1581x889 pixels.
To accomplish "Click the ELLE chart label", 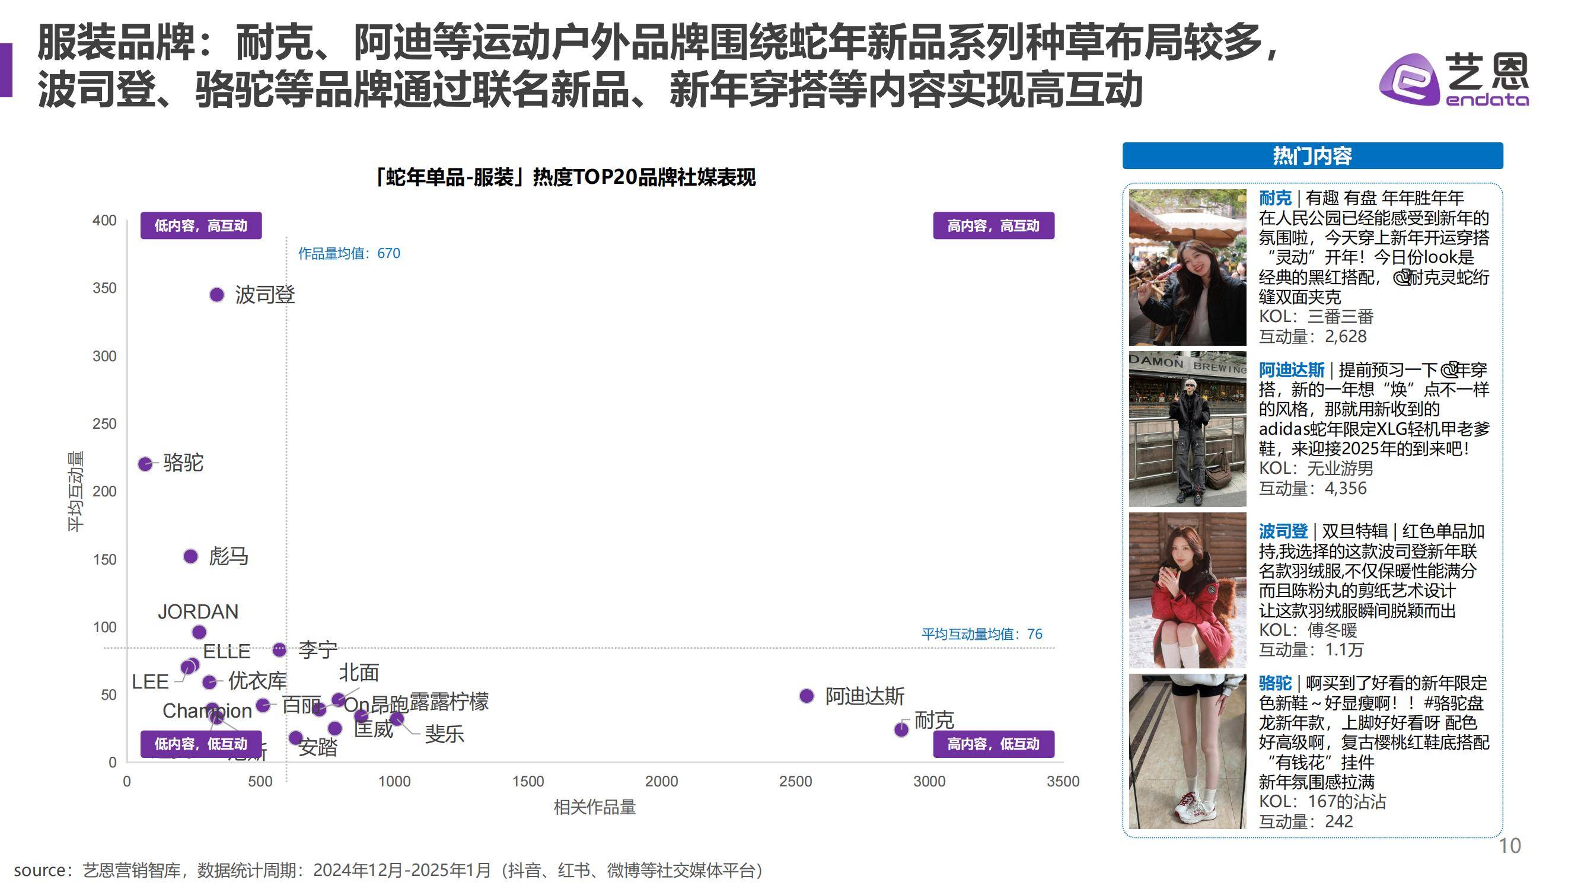I will (x=227, y=651).
